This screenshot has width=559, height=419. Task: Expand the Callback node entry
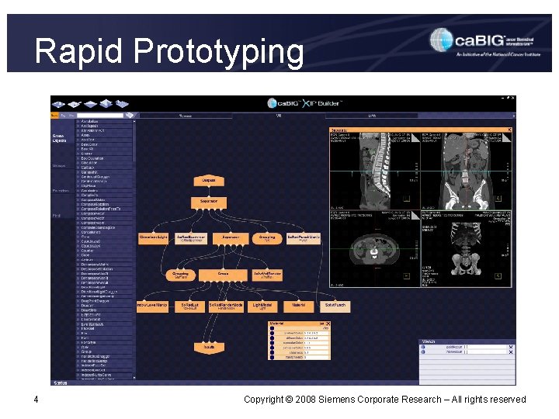78,168
